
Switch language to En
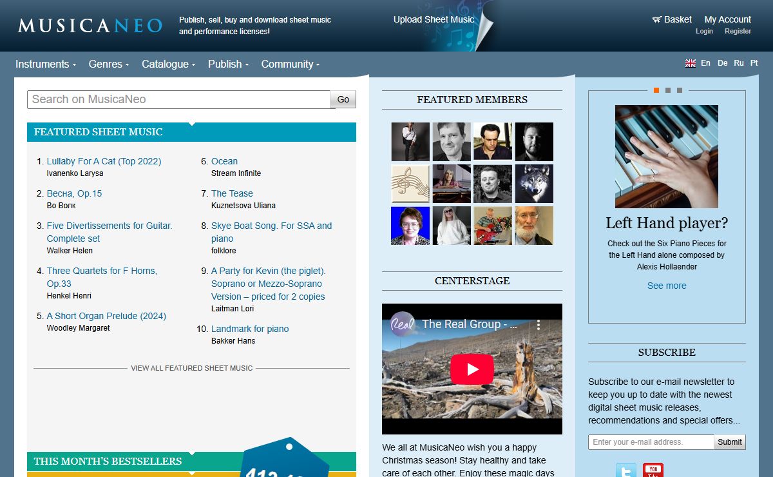coord(705,63)
